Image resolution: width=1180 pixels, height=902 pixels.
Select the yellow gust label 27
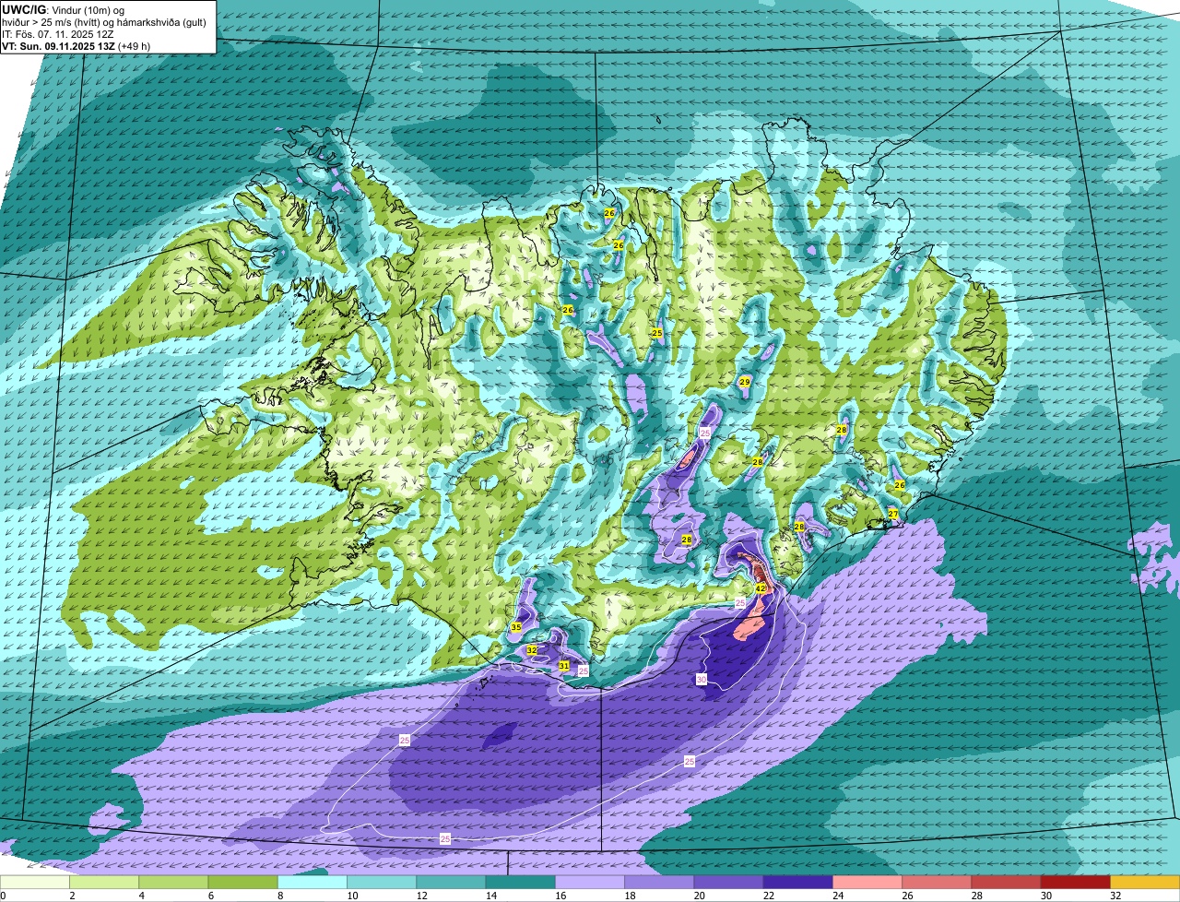pyautogui.click(x=892, y=514)
